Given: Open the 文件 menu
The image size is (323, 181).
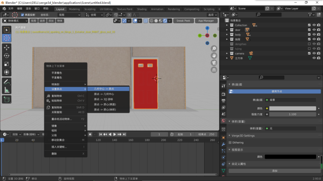Looking at the screenshot, I should coord(11,9).
